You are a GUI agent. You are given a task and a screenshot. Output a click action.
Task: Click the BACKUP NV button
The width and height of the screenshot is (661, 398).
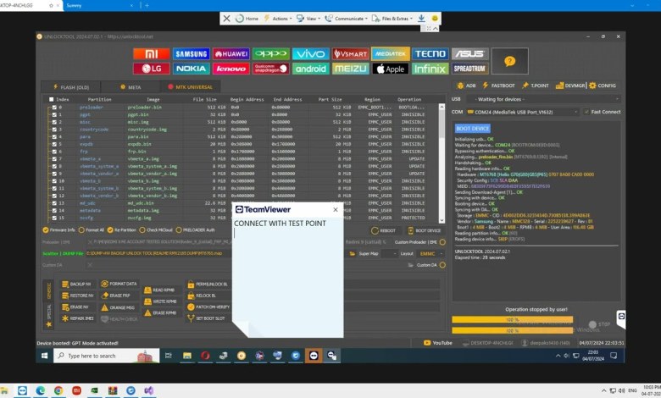[79, 284]
